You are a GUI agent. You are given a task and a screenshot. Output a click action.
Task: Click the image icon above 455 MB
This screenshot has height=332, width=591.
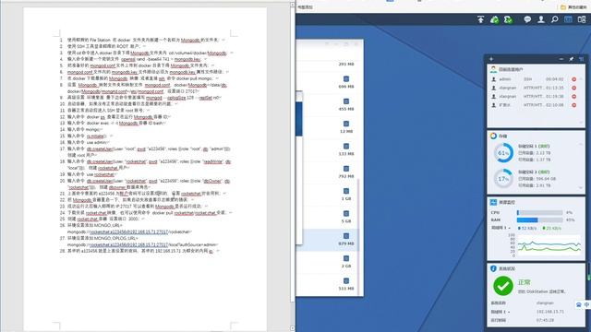coord(346,101)
